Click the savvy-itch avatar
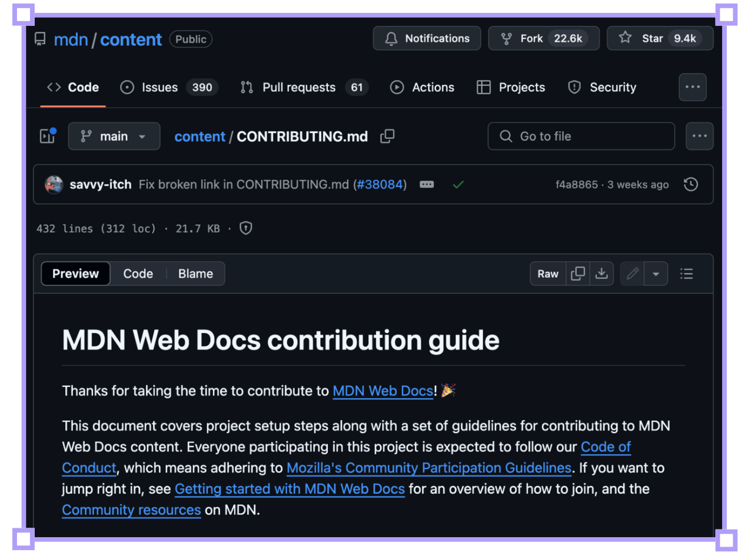The height and width of the screenshot is (556, 751). (x=54, y=184)
